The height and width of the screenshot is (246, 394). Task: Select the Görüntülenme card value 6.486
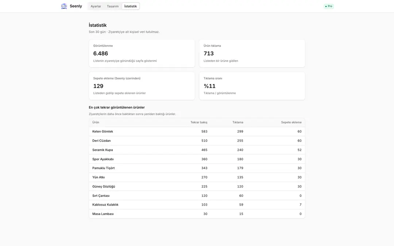tap(101, 54)
